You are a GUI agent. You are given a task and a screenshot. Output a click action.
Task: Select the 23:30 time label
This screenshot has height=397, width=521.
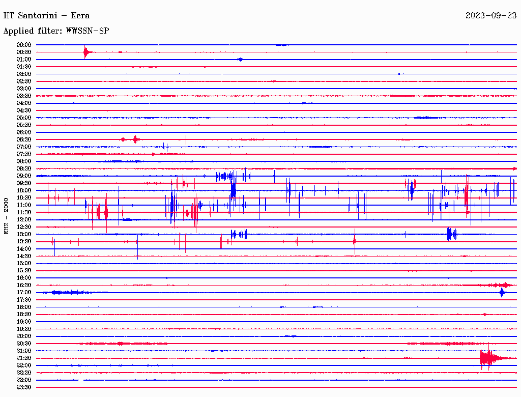24,387
